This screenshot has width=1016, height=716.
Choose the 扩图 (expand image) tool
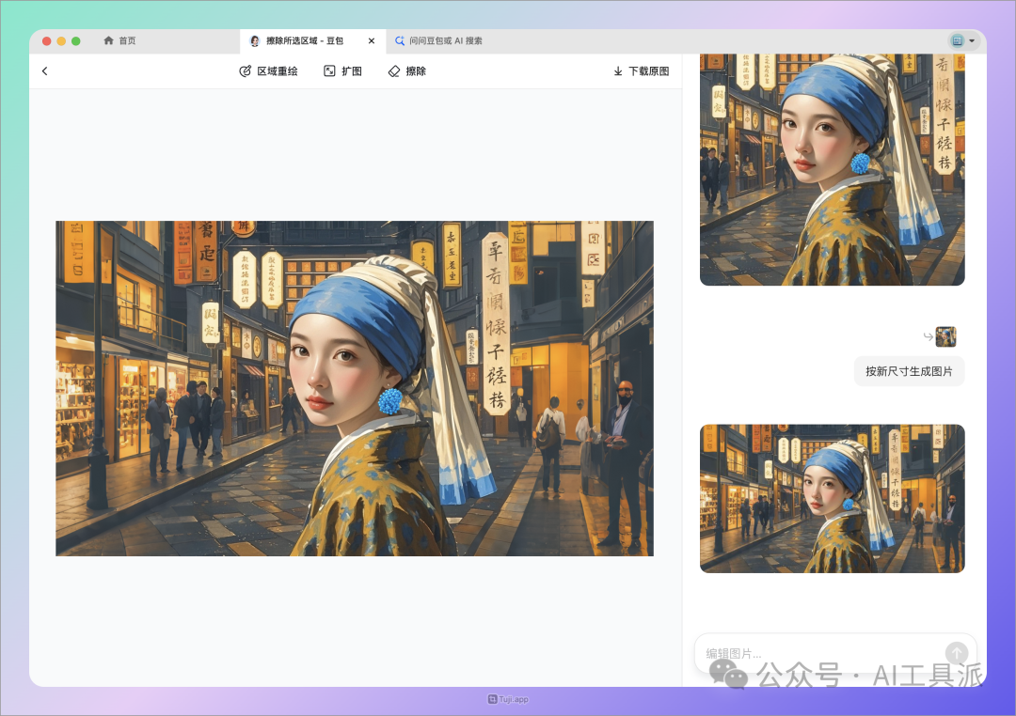coord(343,71)
